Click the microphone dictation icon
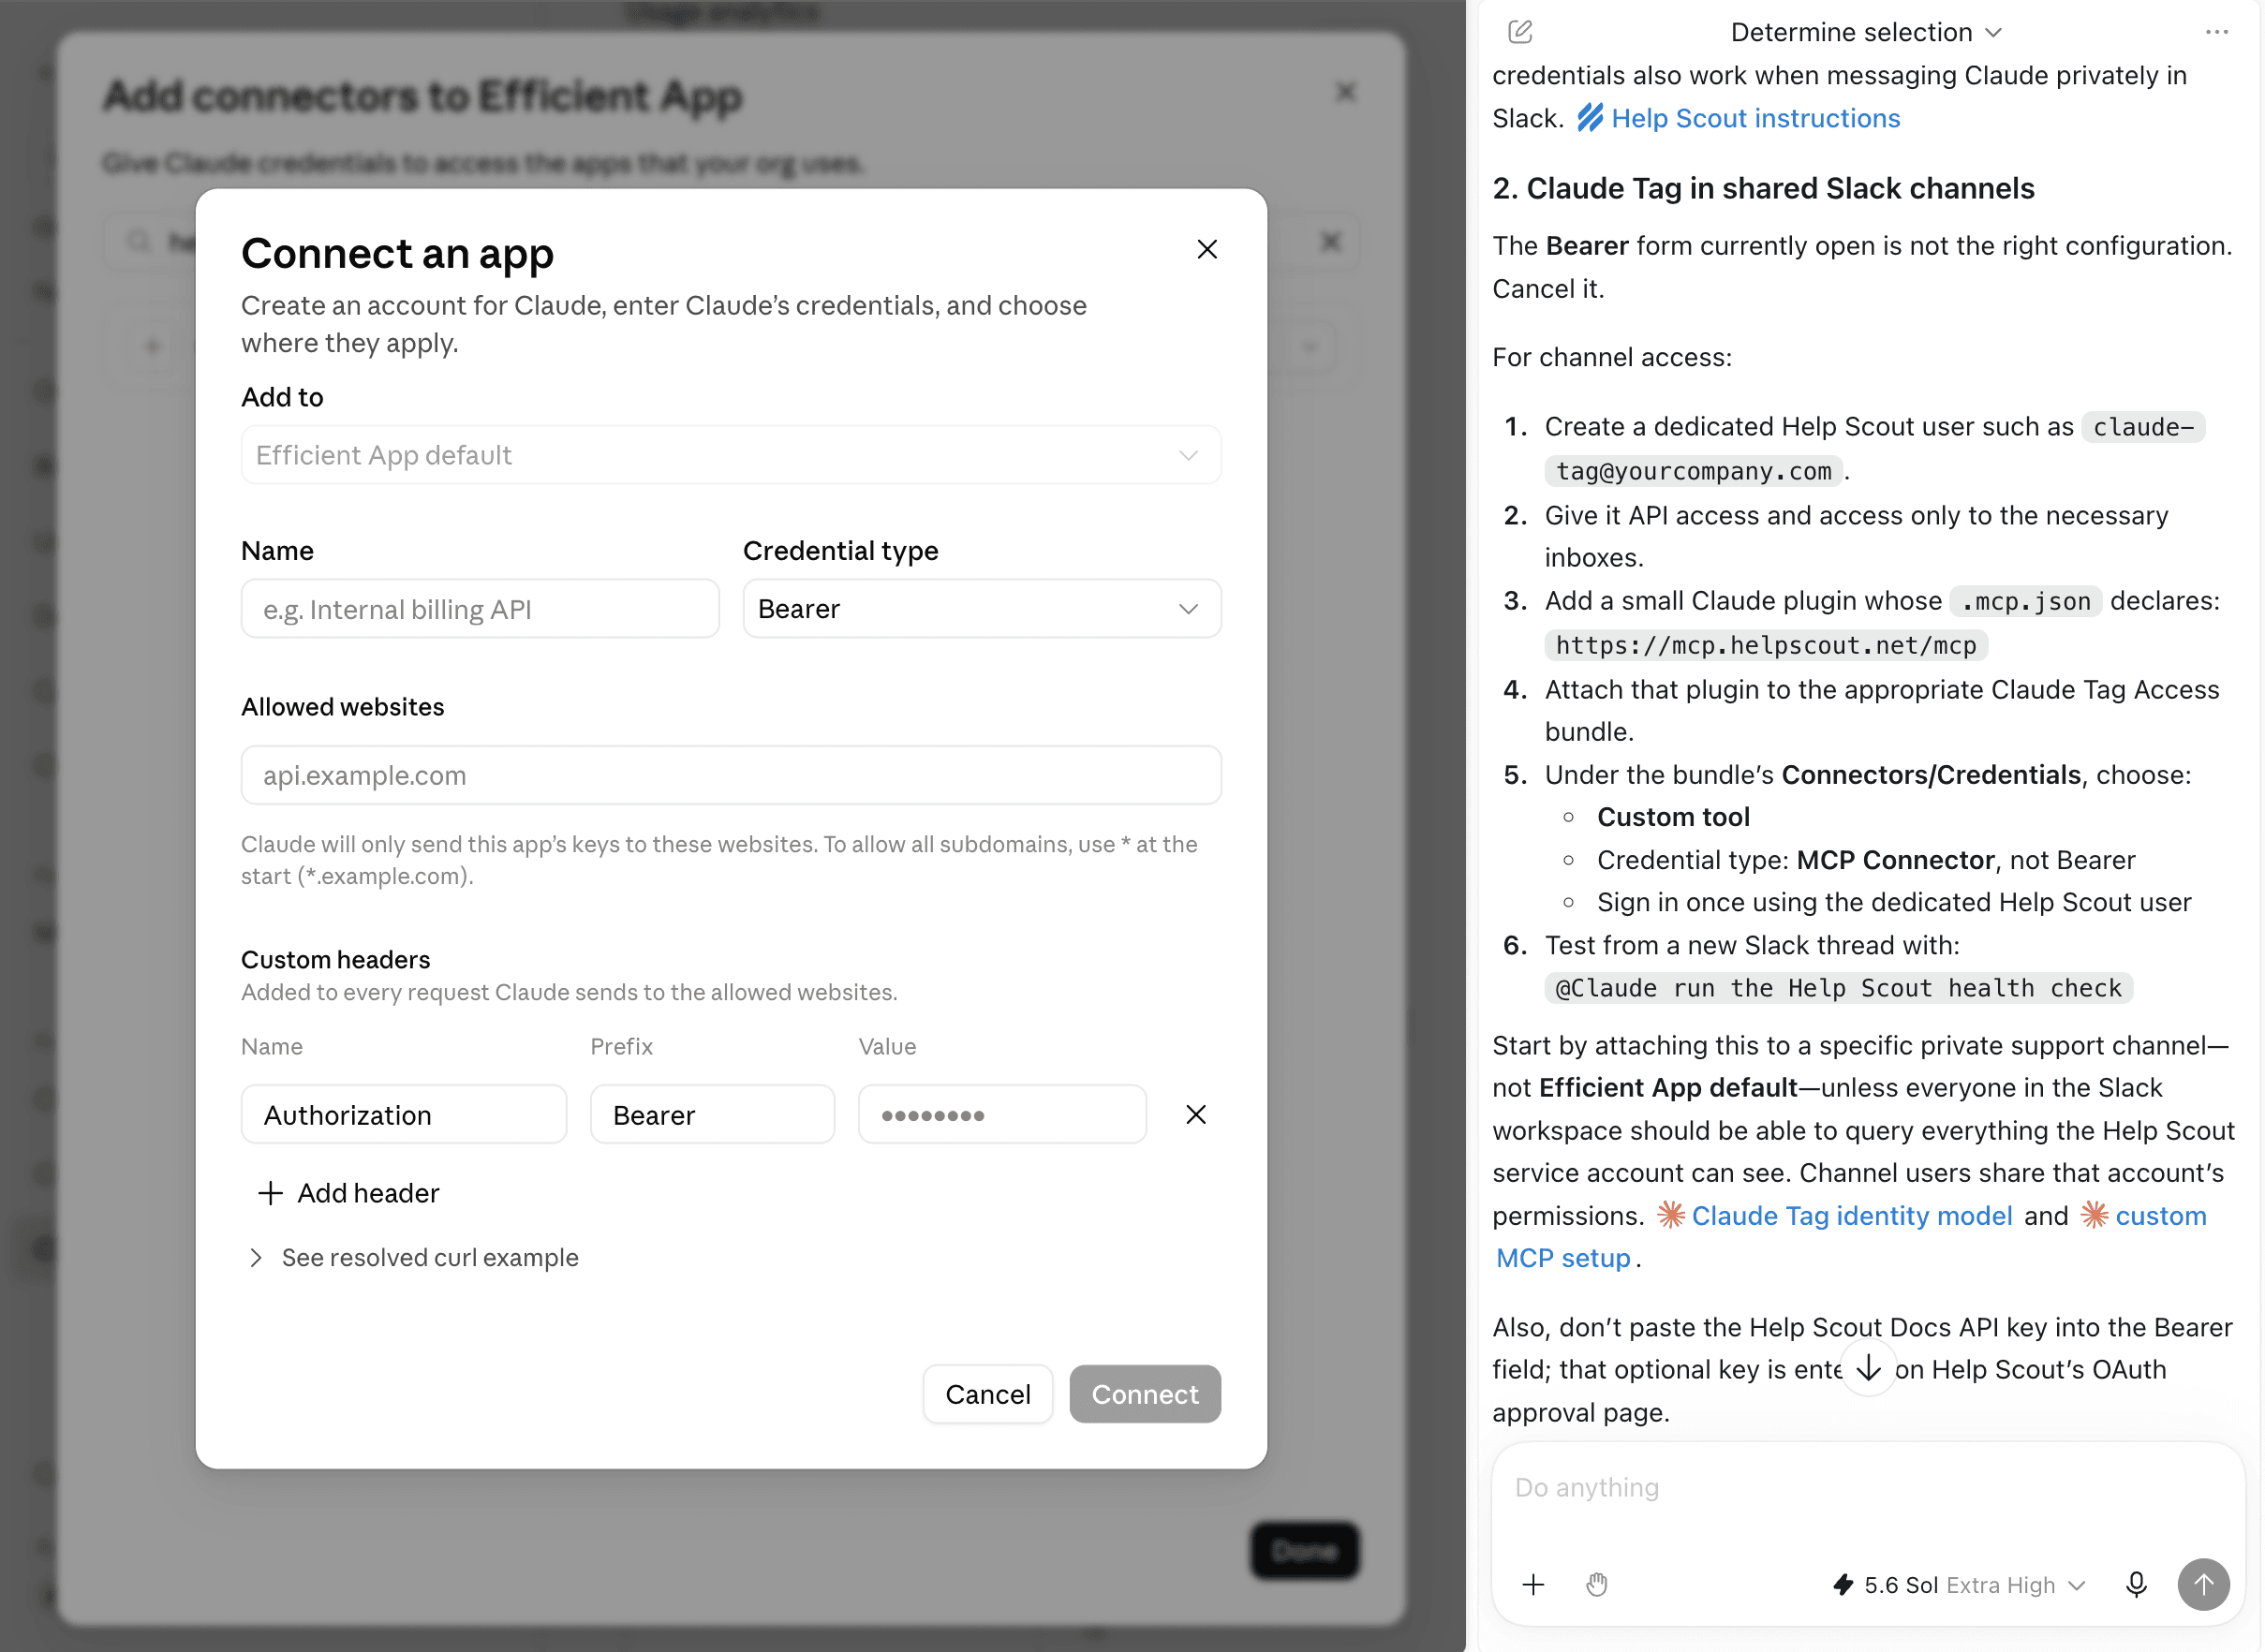The height and width of the screenshot is (1652, 2265). point(2136,1585)
